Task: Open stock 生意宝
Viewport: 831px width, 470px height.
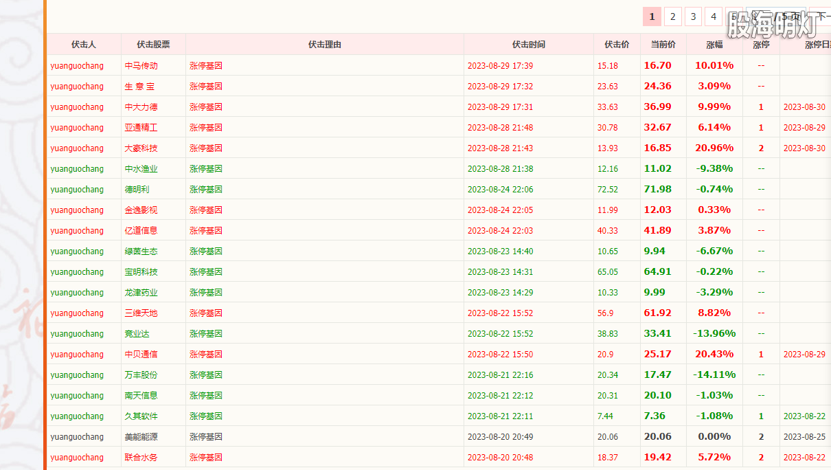Action: click(139, 87)
